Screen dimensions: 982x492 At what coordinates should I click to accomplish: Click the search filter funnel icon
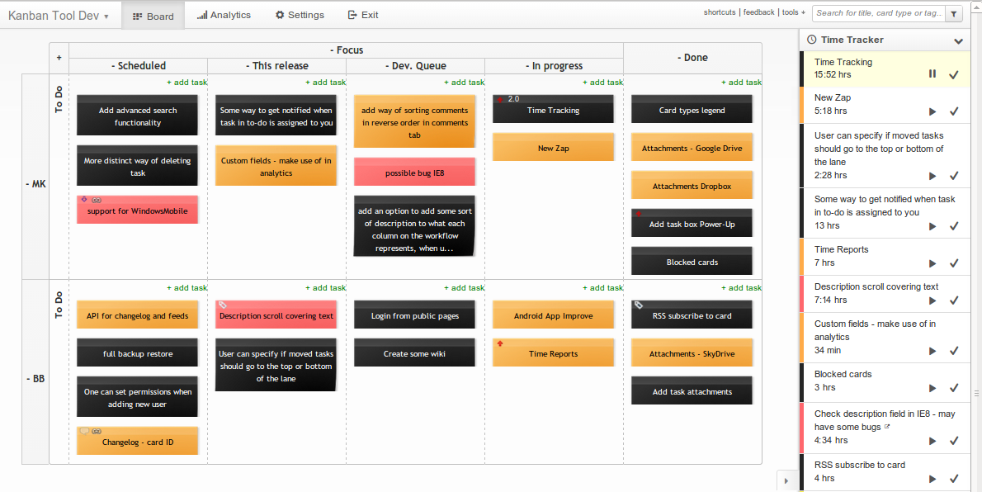coord(954,14)
